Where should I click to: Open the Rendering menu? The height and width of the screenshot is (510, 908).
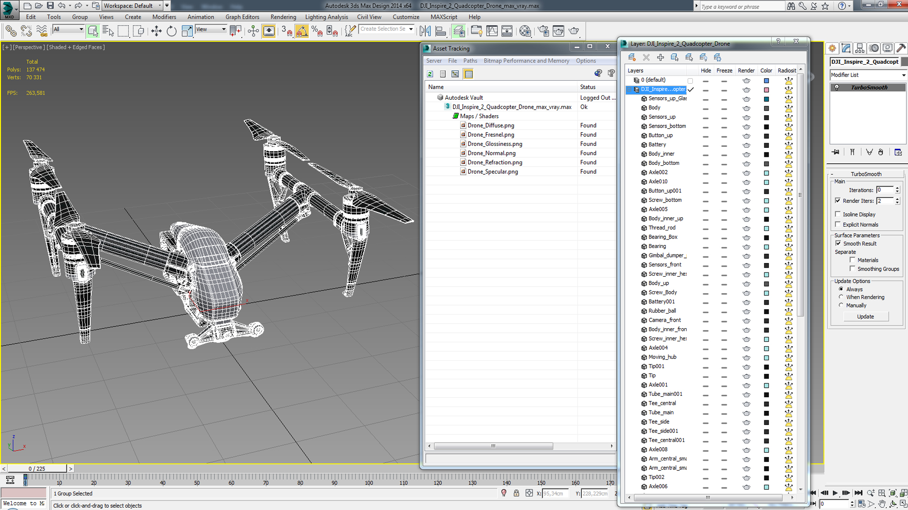(283, 17)
